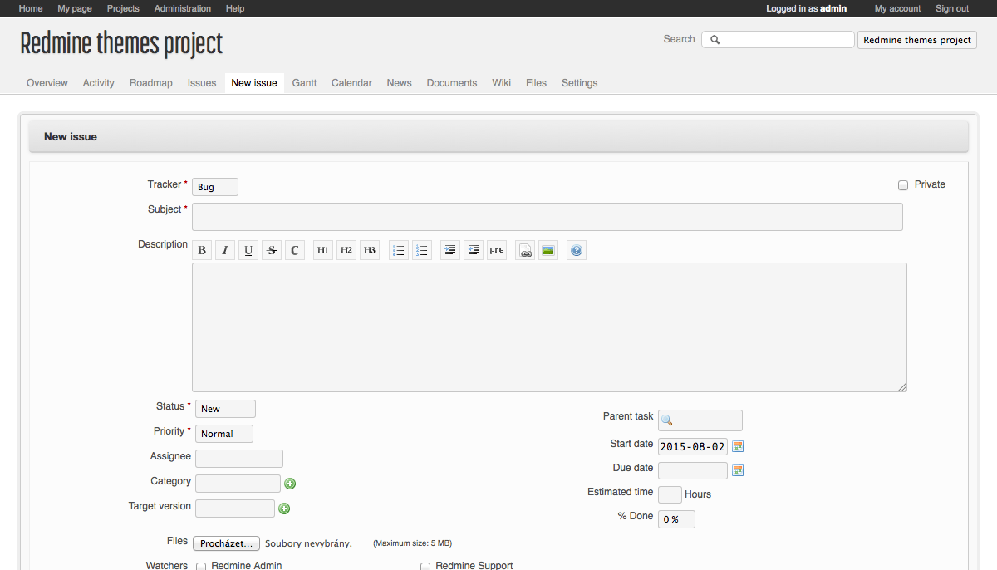
Task: Click the Sign out link
Action: click(952, 8)
